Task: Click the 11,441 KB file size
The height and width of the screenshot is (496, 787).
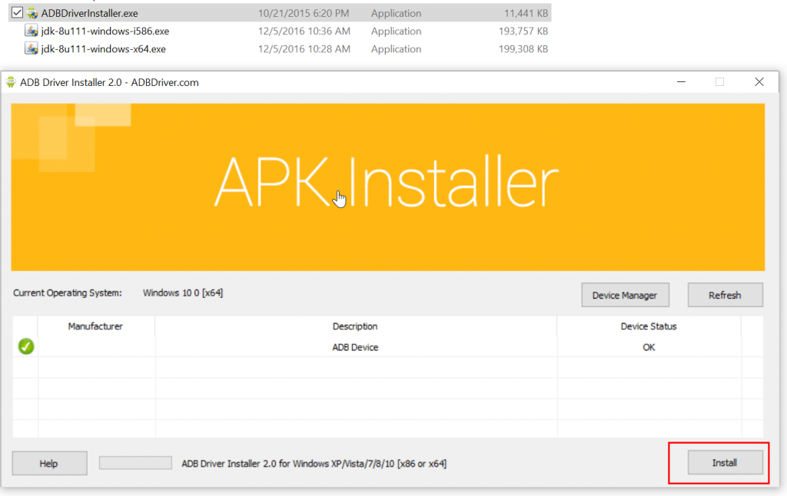Action: tap(526, 13)
